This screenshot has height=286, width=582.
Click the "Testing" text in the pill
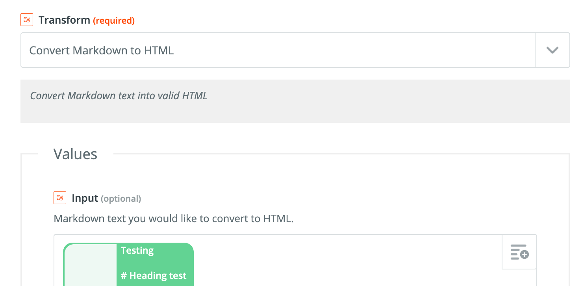137,251
